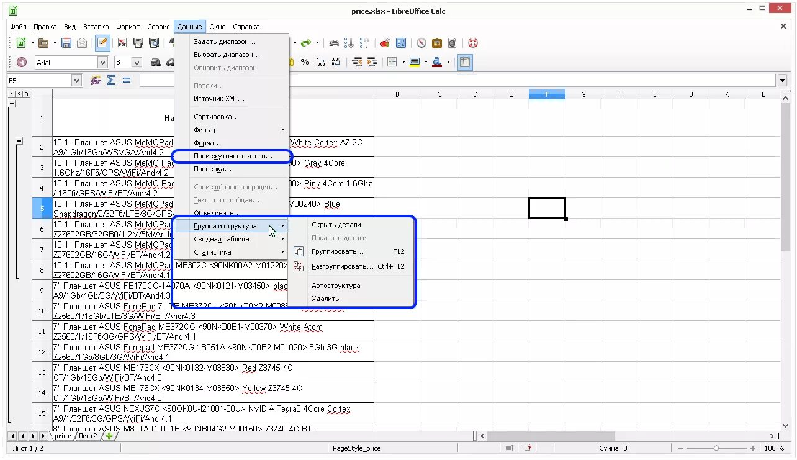
Task: Open the Справка menu
Action: coord(246,27)
